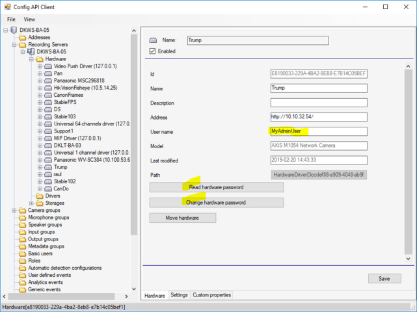Open the File menu
This screenshot has width=417, height=312.
pos(11,19)
